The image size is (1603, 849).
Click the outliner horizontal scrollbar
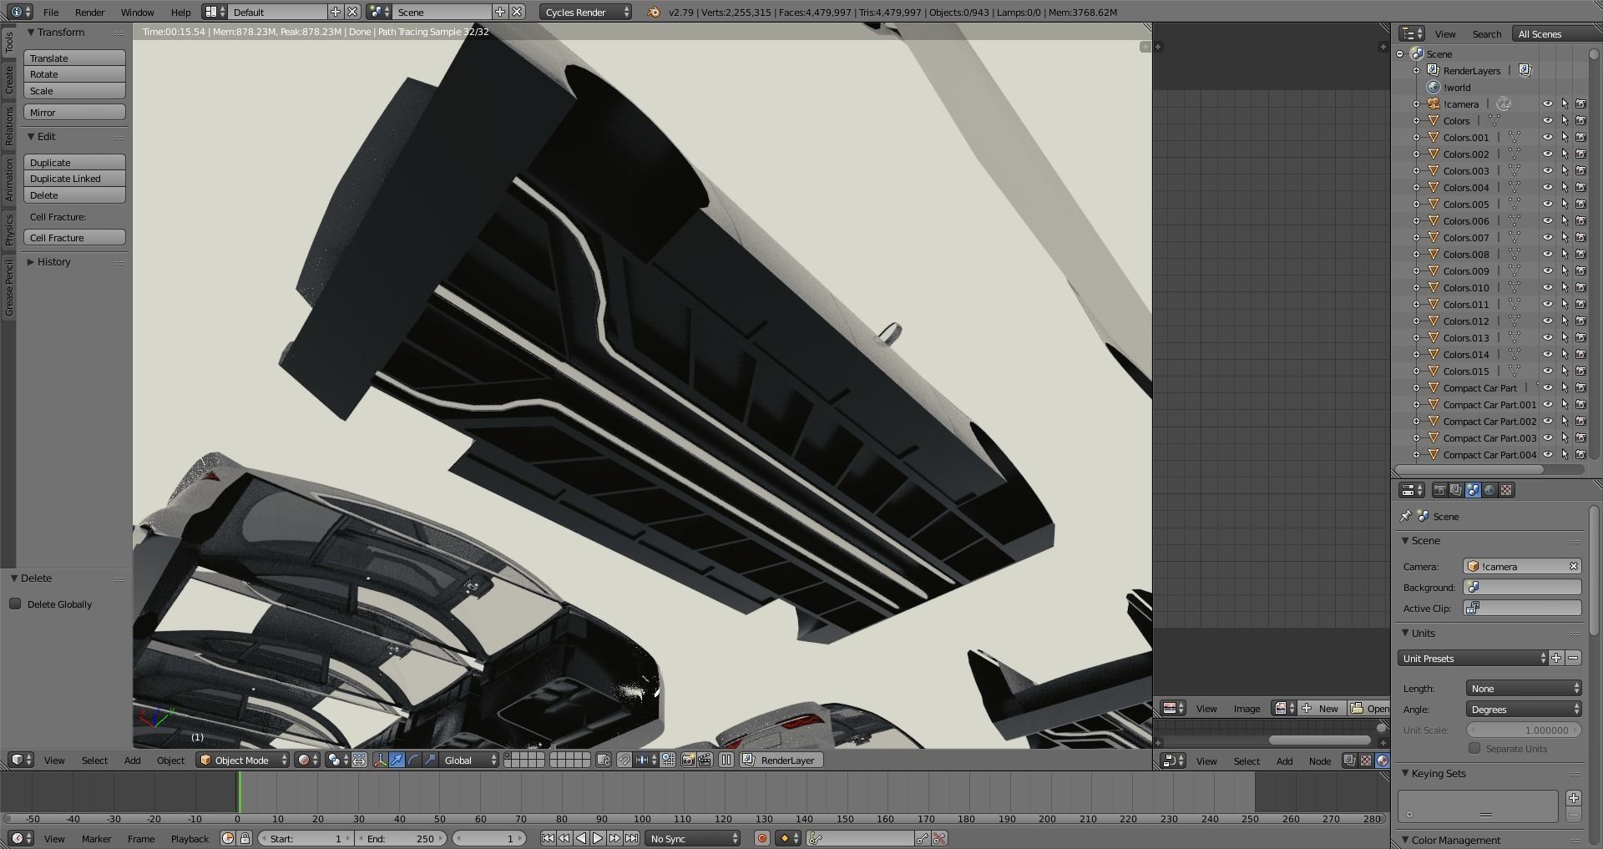coord(1471,470)
